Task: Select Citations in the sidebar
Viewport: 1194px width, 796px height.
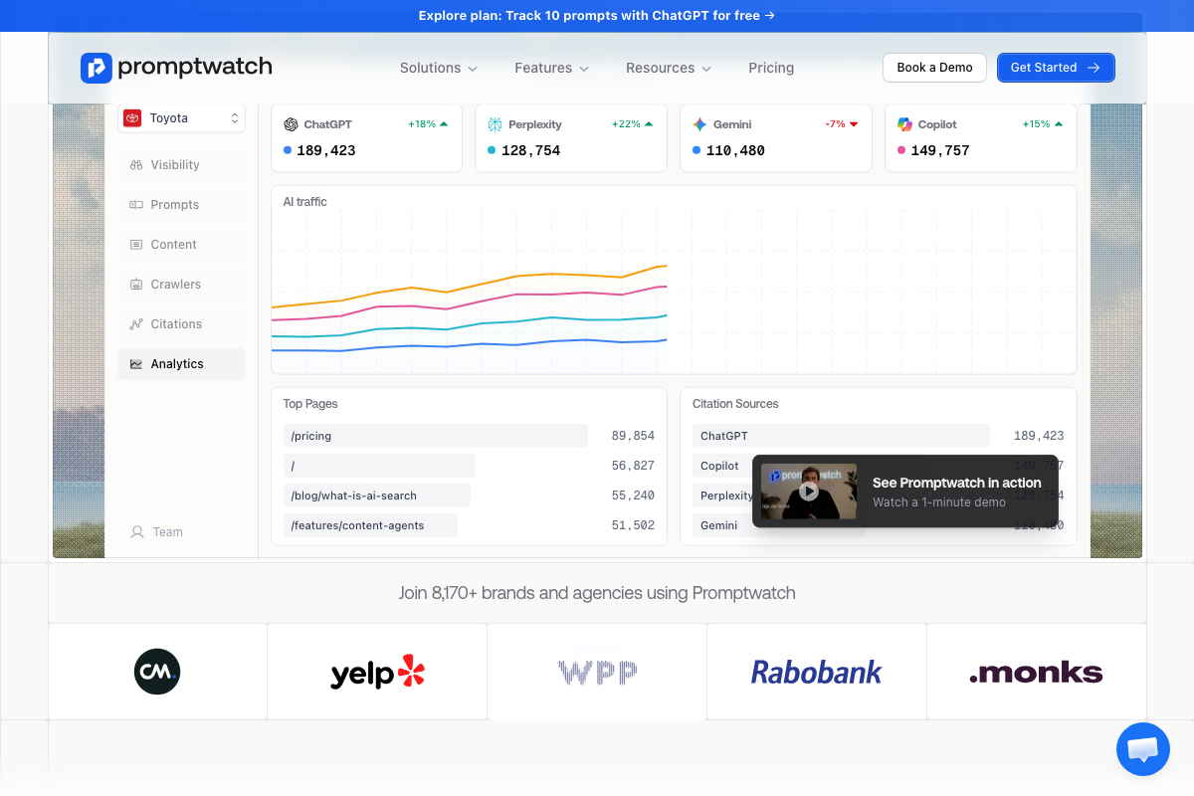Action: pos(181,324)
